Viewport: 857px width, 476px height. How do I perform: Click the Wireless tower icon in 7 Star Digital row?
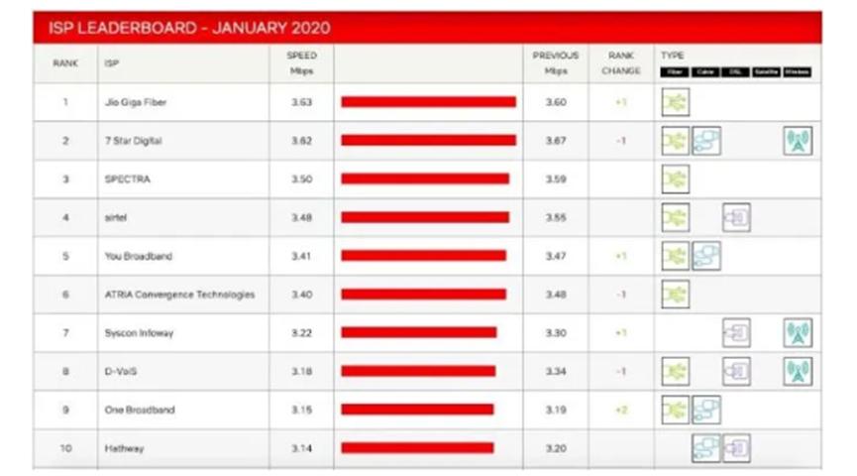point(798,141)
